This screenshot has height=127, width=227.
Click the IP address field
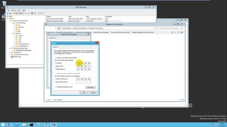tap(84, 63)
